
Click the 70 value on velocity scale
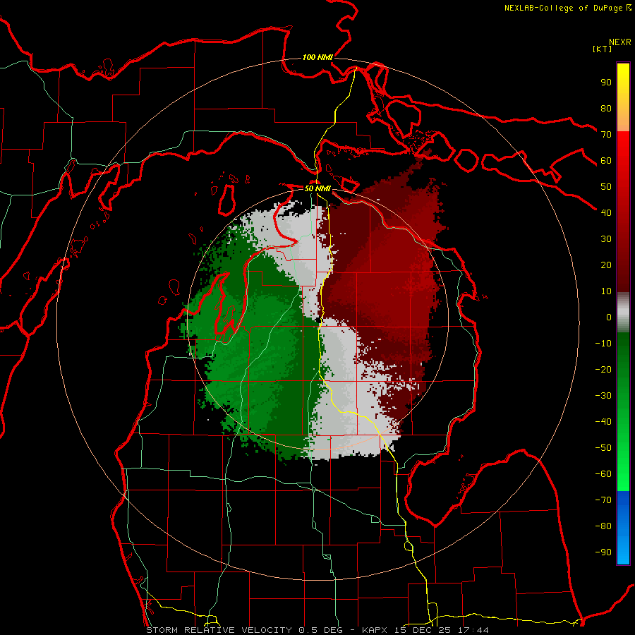606,135
